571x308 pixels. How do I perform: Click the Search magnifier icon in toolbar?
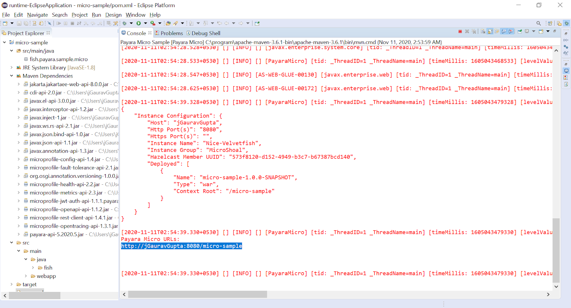click(539, 23)
